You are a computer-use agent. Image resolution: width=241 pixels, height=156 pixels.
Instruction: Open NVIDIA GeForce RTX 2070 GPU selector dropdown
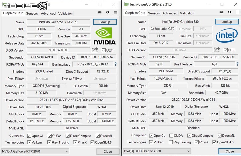[x=35, y=151]
